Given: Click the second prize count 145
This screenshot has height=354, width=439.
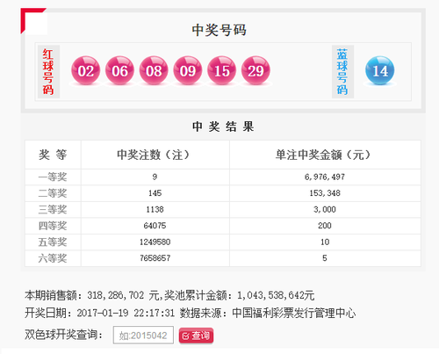Looking at the screenshot, I should [x=155, y=193].
